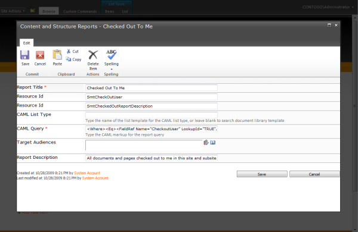Click the Check Names icon beside Target Audiences
The width and height of the screenshot is (358, 232).
click(x=206, y=143)
